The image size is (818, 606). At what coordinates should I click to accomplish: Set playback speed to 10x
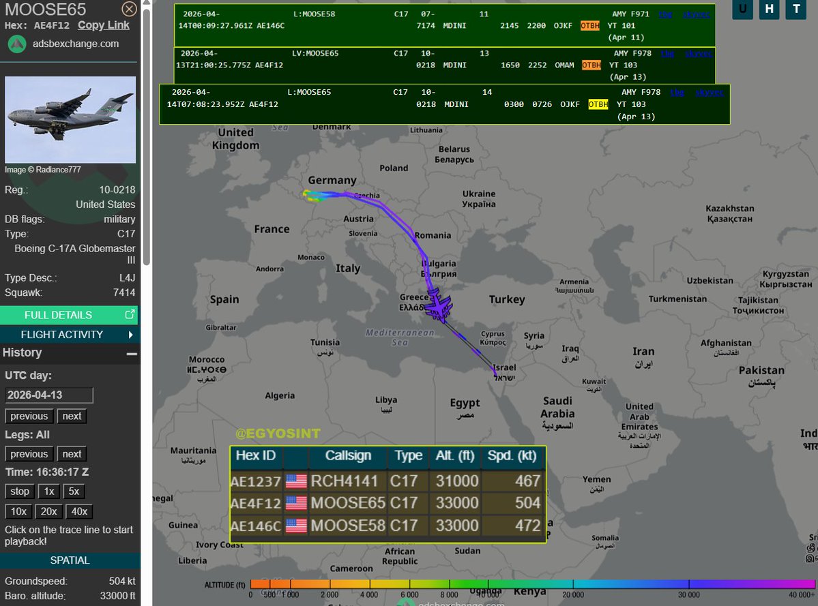(19, 512)
